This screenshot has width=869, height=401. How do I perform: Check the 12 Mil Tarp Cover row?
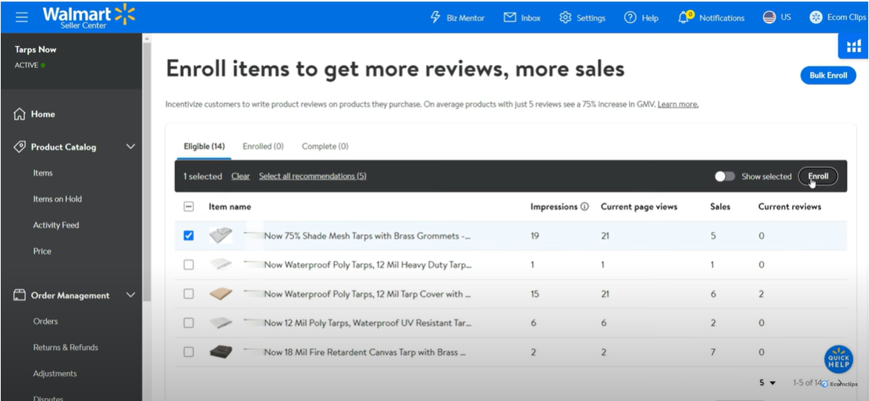coord(188,294)
